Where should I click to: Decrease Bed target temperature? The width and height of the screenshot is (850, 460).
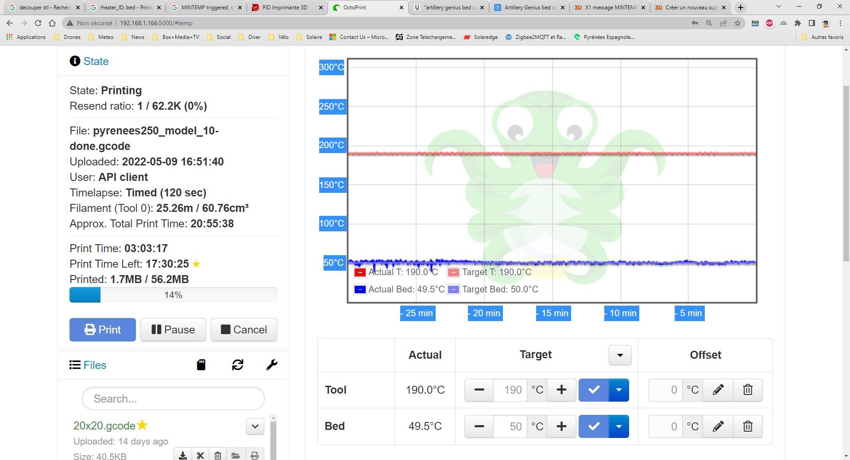point(479,426)
